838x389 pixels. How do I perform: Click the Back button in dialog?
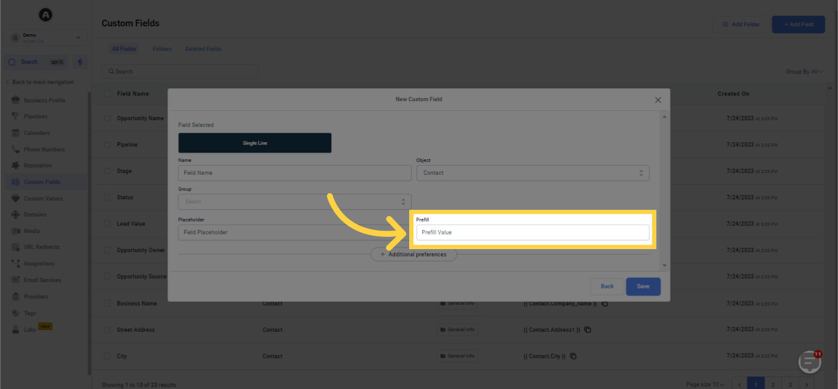click(607, 287)
